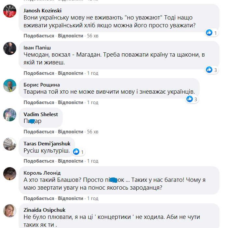
Task: Click like reaction icon on Janosh Kozinski's comment
Action: pyautogui.click(x=209, y=33)
